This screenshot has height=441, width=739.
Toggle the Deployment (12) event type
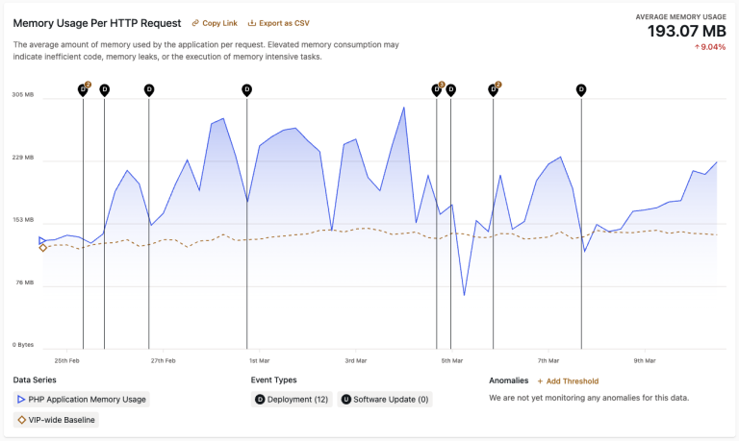[x=292, y=399]
